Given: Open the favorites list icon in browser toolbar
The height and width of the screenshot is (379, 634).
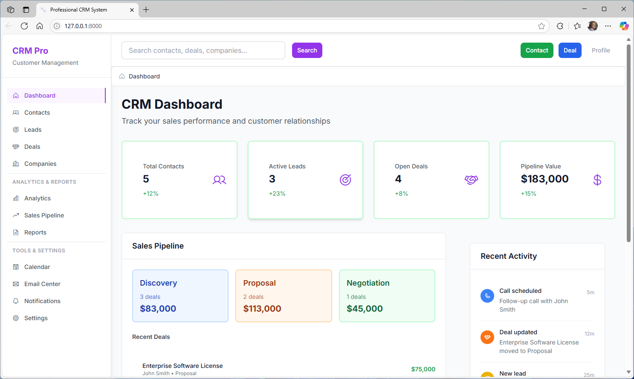Looking at the screenshot, I should click(x=577, y=26).
